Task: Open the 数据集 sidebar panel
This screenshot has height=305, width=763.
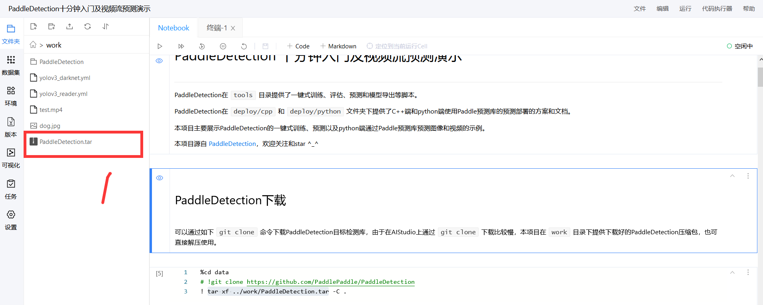Action: tap(11, 66)
